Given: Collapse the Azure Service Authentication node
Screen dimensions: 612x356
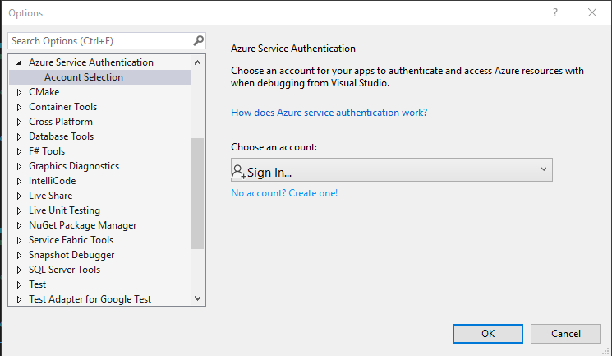Looking at the screenshot, I should [19, 62].
